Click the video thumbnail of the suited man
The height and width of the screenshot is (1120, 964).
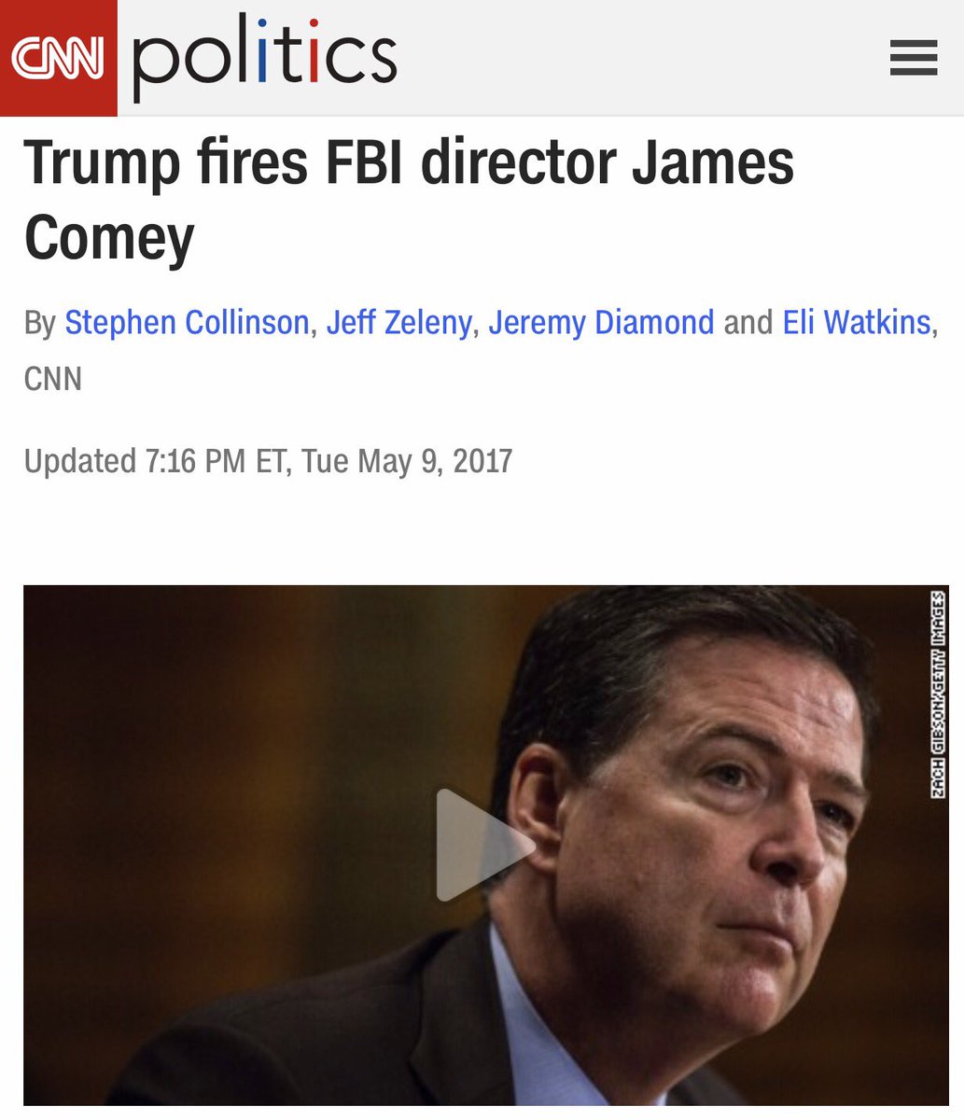[485, 845]
